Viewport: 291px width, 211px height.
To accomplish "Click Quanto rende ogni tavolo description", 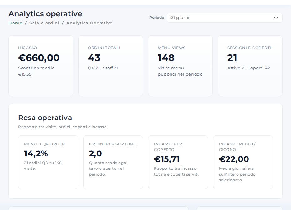I will (x=108, y=168).
